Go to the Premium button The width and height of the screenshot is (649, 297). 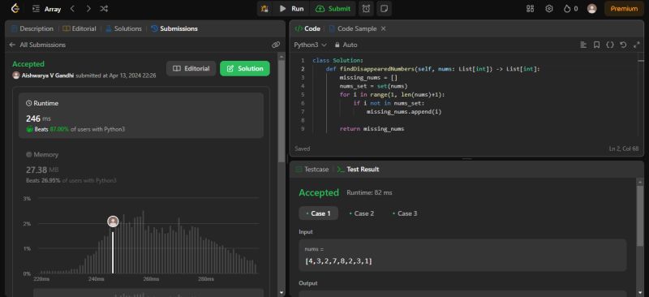[x=624, y=9]
